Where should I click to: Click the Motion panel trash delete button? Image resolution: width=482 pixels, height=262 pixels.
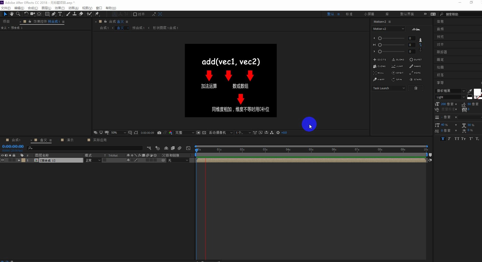tap(416, 88)
